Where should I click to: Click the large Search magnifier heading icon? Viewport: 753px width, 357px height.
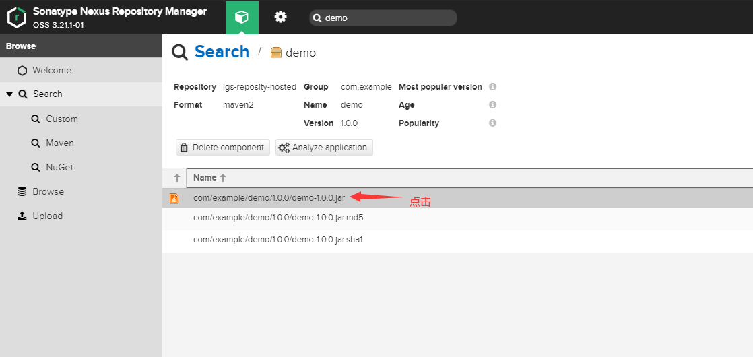[180, 52]
